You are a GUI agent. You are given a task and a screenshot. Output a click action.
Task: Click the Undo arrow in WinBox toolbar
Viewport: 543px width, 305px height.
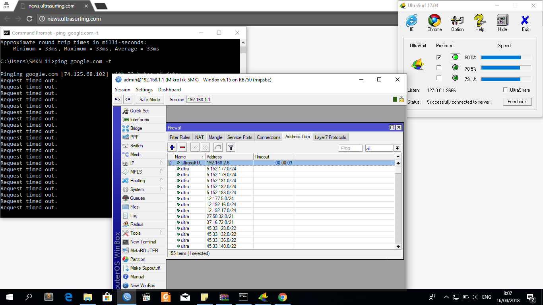coord(118,99)
